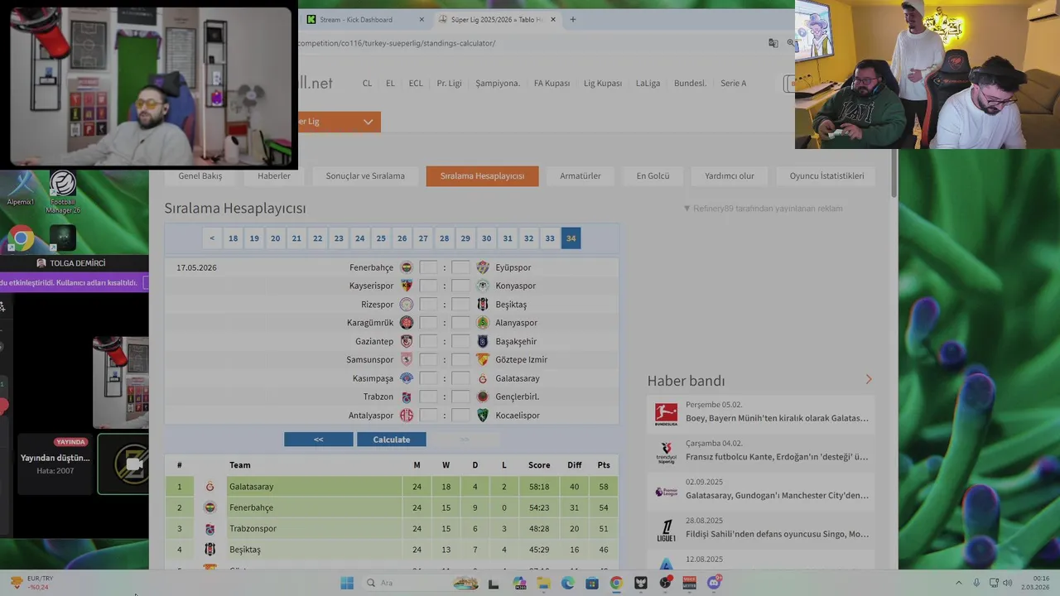The width and height of the screenshot is (1060, 596).
Task: Click the << previous matchday button
Action: tap(319, 440)
